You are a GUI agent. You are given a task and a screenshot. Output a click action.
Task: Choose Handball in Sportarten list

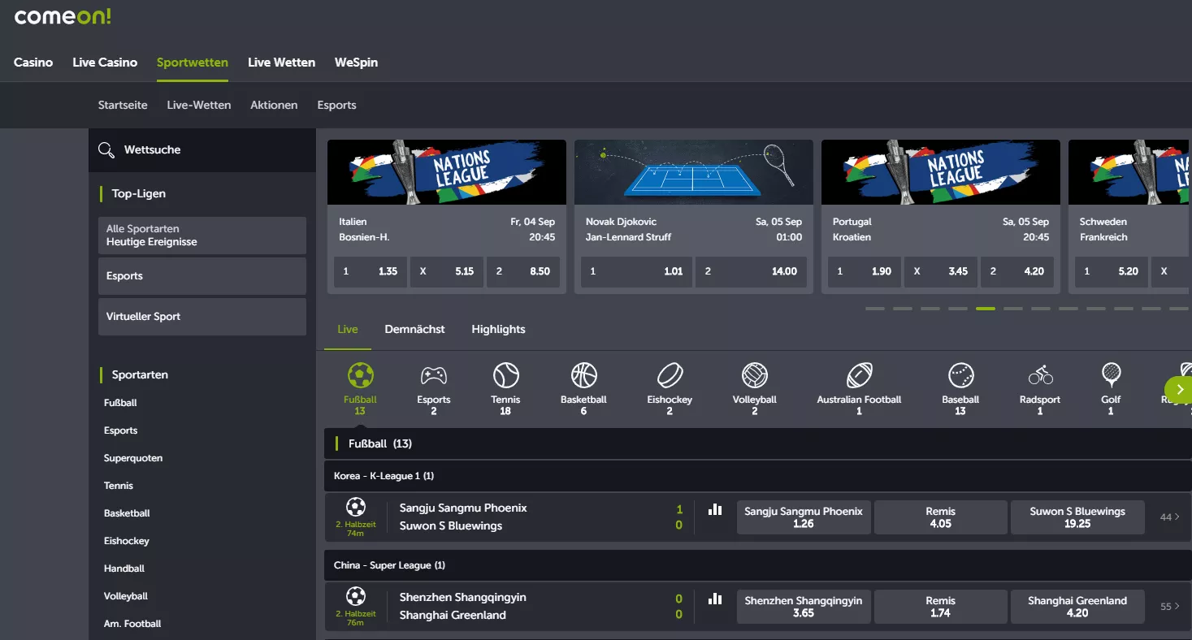124,569
